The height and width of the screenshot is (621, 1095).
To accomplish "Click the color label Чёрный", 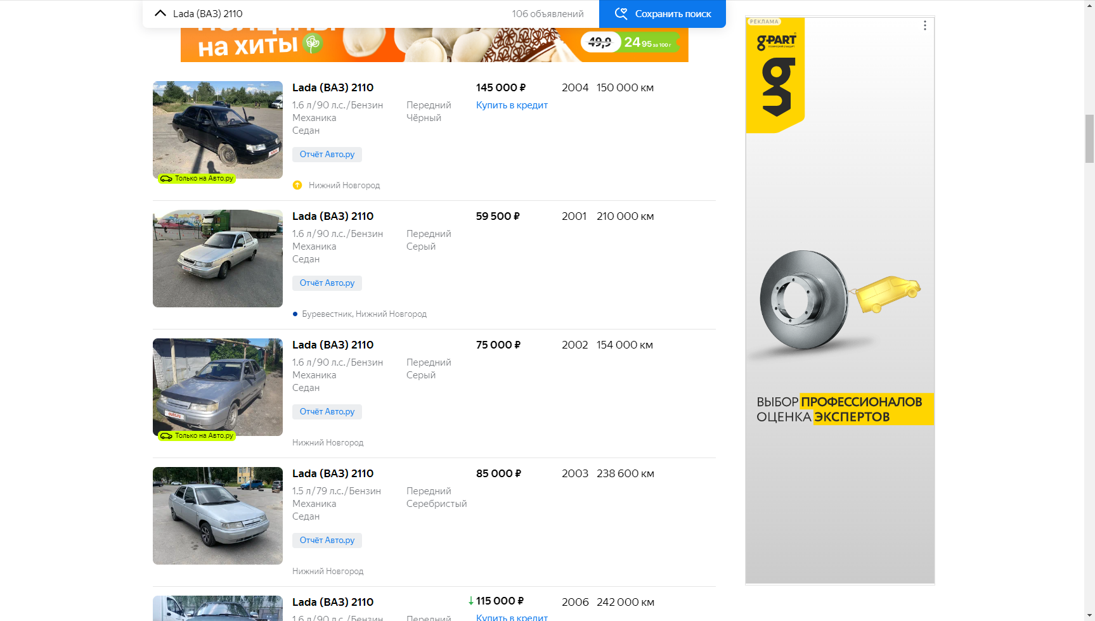I will tap(424, 118).
